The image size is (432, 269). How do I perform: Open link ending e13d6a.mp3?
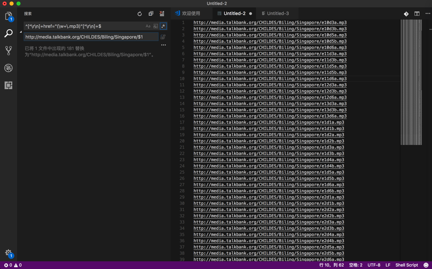(270, 116)
